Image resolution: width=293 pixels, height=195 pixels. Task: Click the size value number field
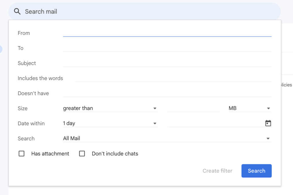coord(193,108)
